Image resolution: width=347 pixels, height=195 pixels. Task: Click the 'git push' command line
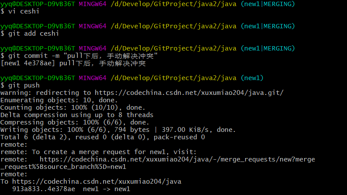20,85
